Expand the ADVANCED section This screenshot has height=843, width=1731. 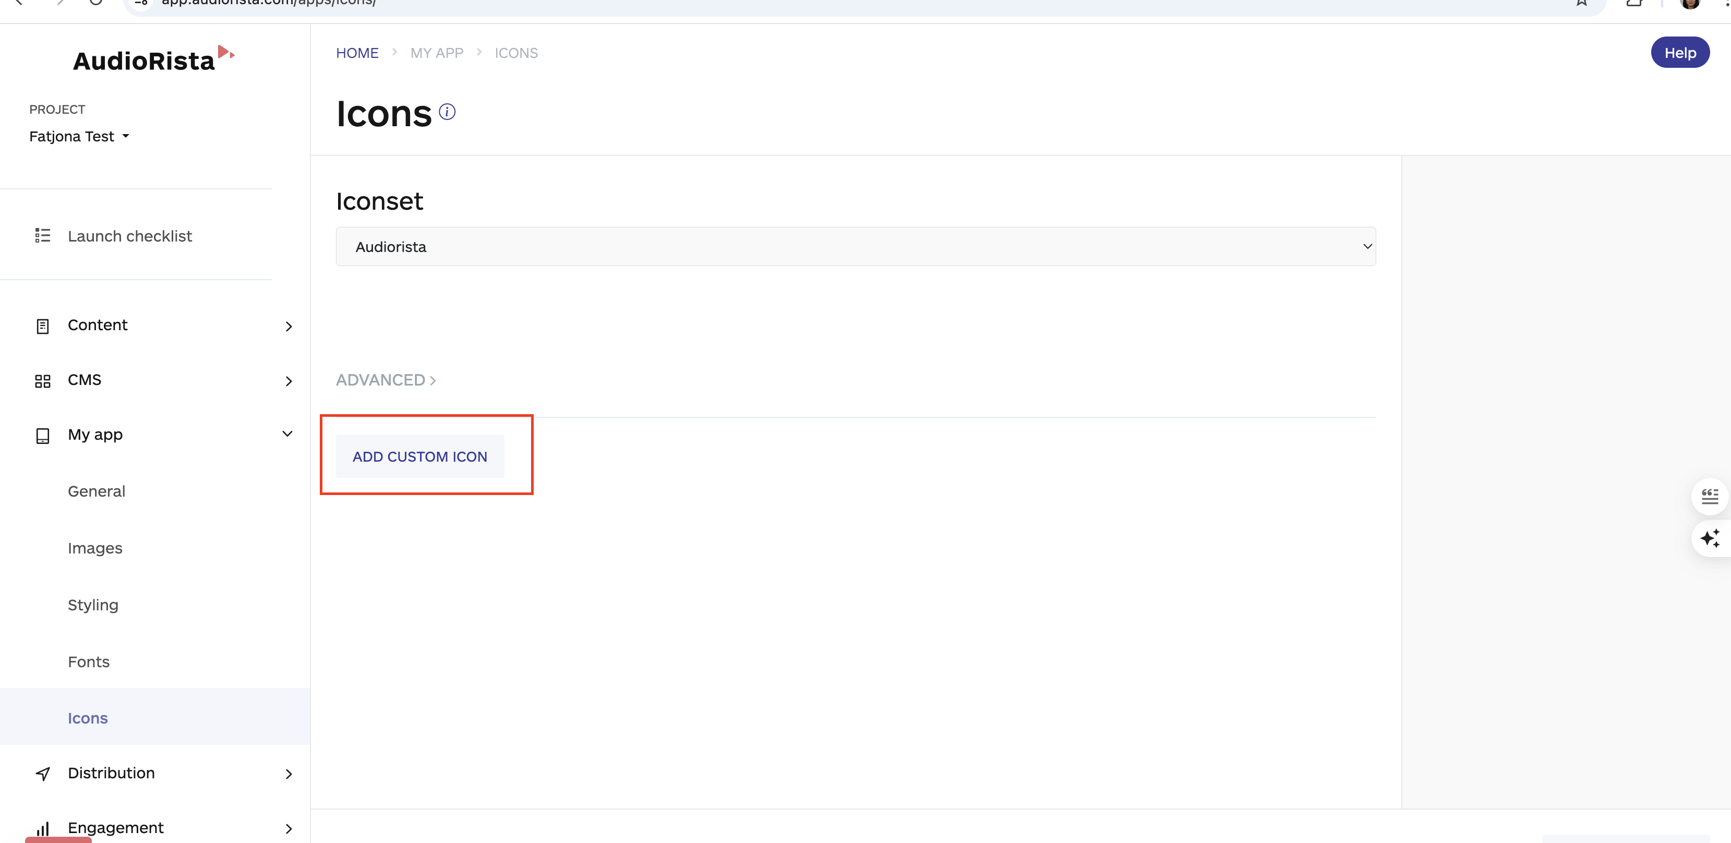pyautogui.click(x=386, y=380)
